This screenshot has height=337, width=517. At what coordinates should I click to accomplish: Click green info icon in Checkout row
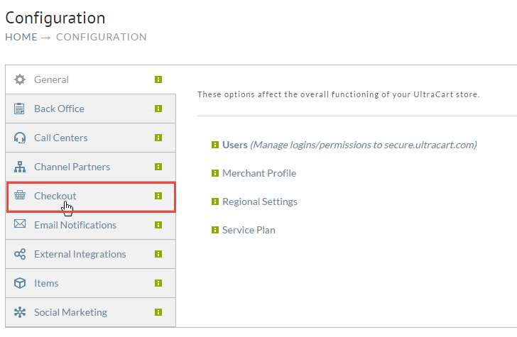tap(158, 196)
